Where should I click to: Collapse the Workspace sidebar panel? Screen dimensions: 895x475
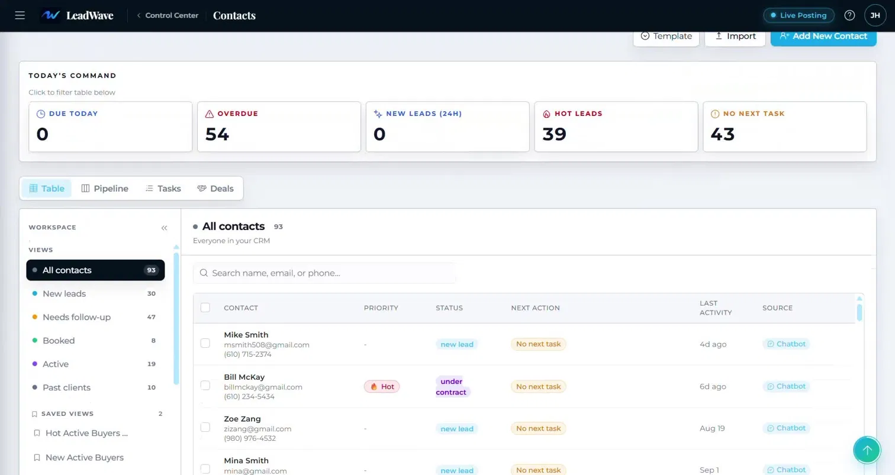click(x=164, y=228)
